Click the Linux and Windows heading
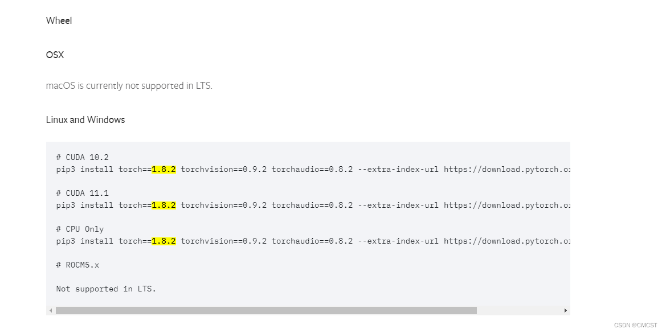Image resolution: width=666 pixels, height=333 pixels. click(x=85, y=120)
